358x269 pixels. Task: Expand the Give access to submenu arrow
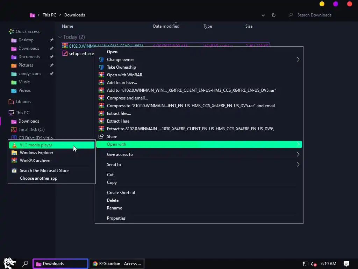coord(298,154)
